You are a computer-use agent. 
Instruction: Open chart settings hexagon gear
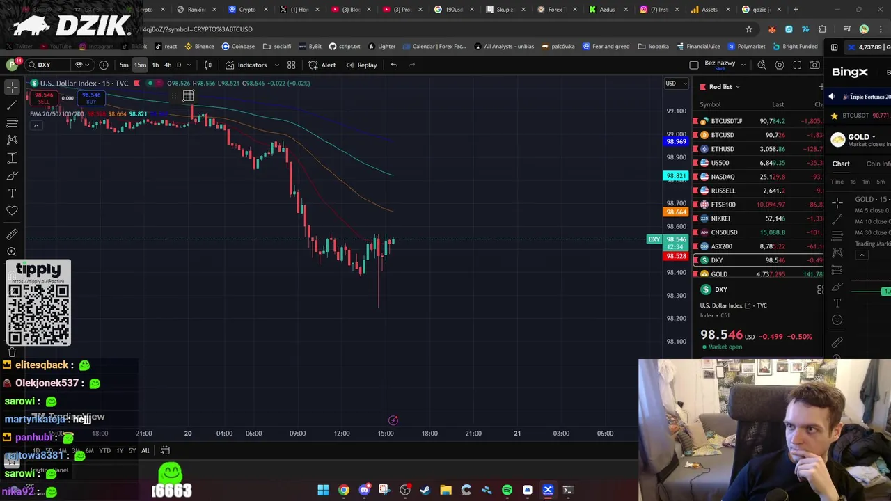click(780, 65)
